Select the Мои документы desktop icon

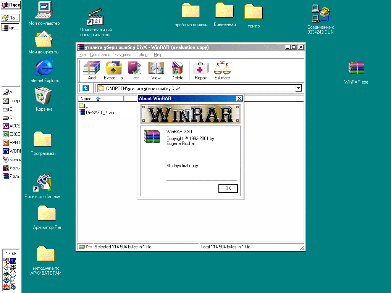pos(44,42)
